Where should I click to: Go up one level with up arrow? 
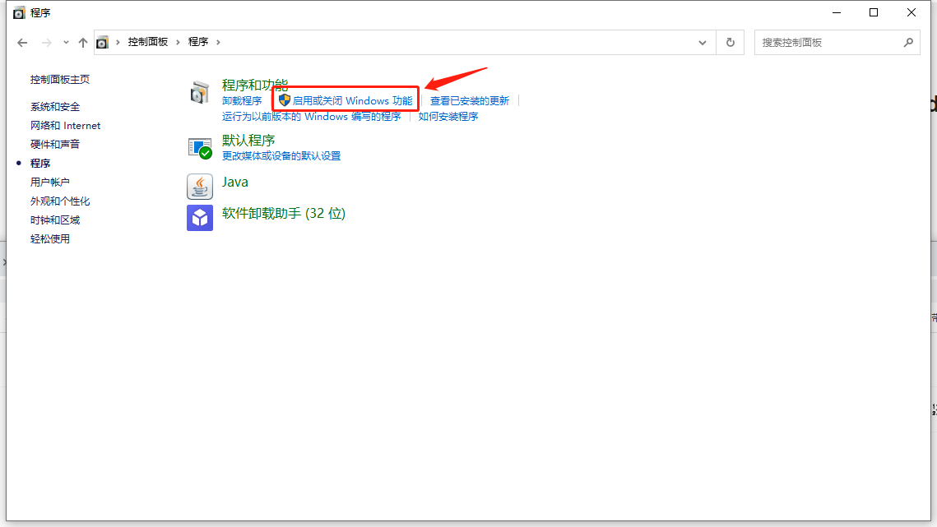82,42
